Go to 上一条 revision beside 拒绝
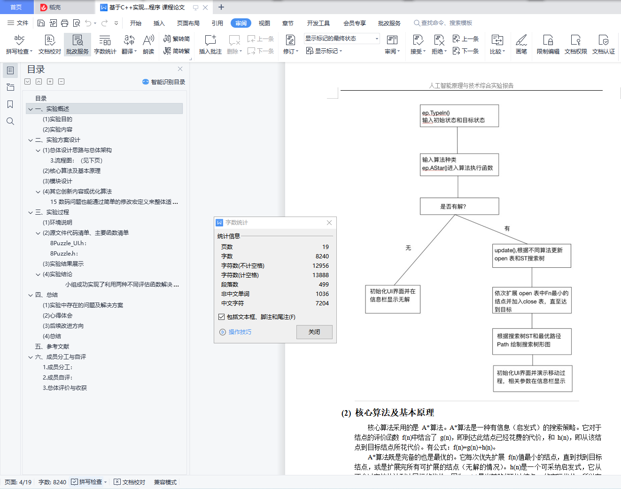This screenshot has width=621, height=489. 466,39
